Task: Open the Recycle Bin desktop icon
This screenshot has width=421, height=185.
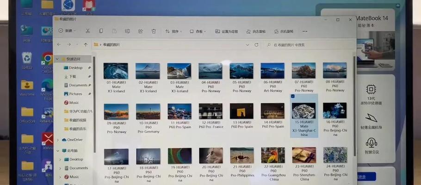Action: click(27, 61)
